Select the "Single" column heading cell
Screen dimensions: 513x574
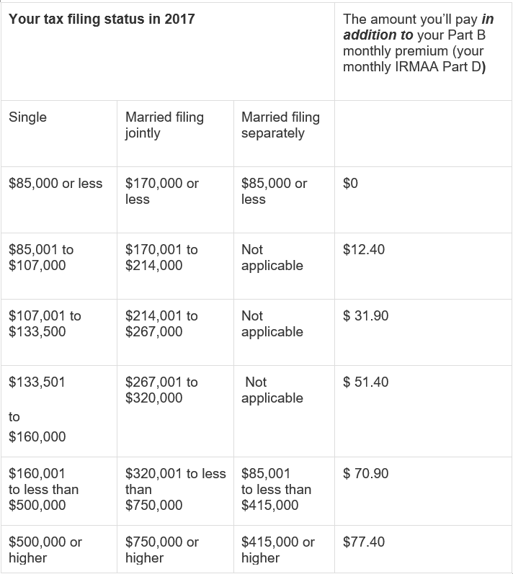pyautogui.click(x=28, y=117)
